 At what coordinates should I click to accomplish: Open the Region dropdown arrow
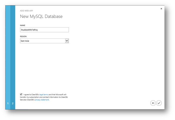(x=67, y=41)
